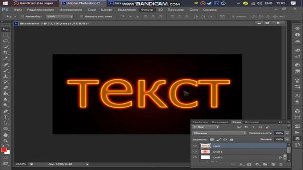The image size is (303, 170).
Task: Select the Horizontal Type tool
Action: (5, 117)
